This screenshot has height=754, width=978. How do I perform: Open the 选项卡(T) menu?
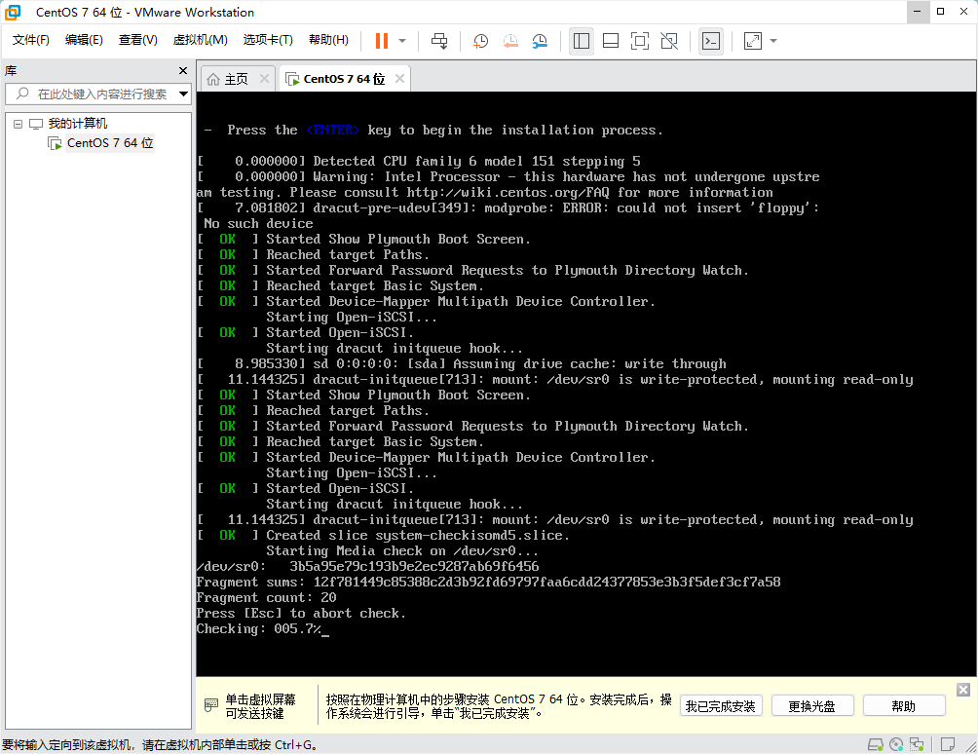[x=268, y=40]
